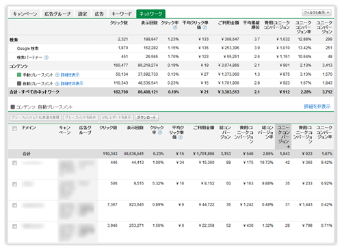Click help icon next to 検索パートナー
This screenshot has width=342, height=250.
[47, 57]
